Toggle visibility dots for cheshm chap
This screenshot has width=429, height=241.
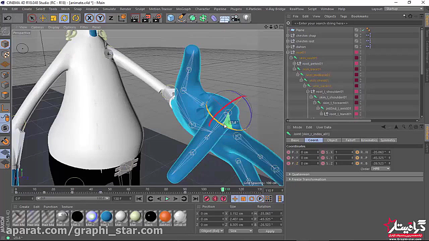point(361,35)
